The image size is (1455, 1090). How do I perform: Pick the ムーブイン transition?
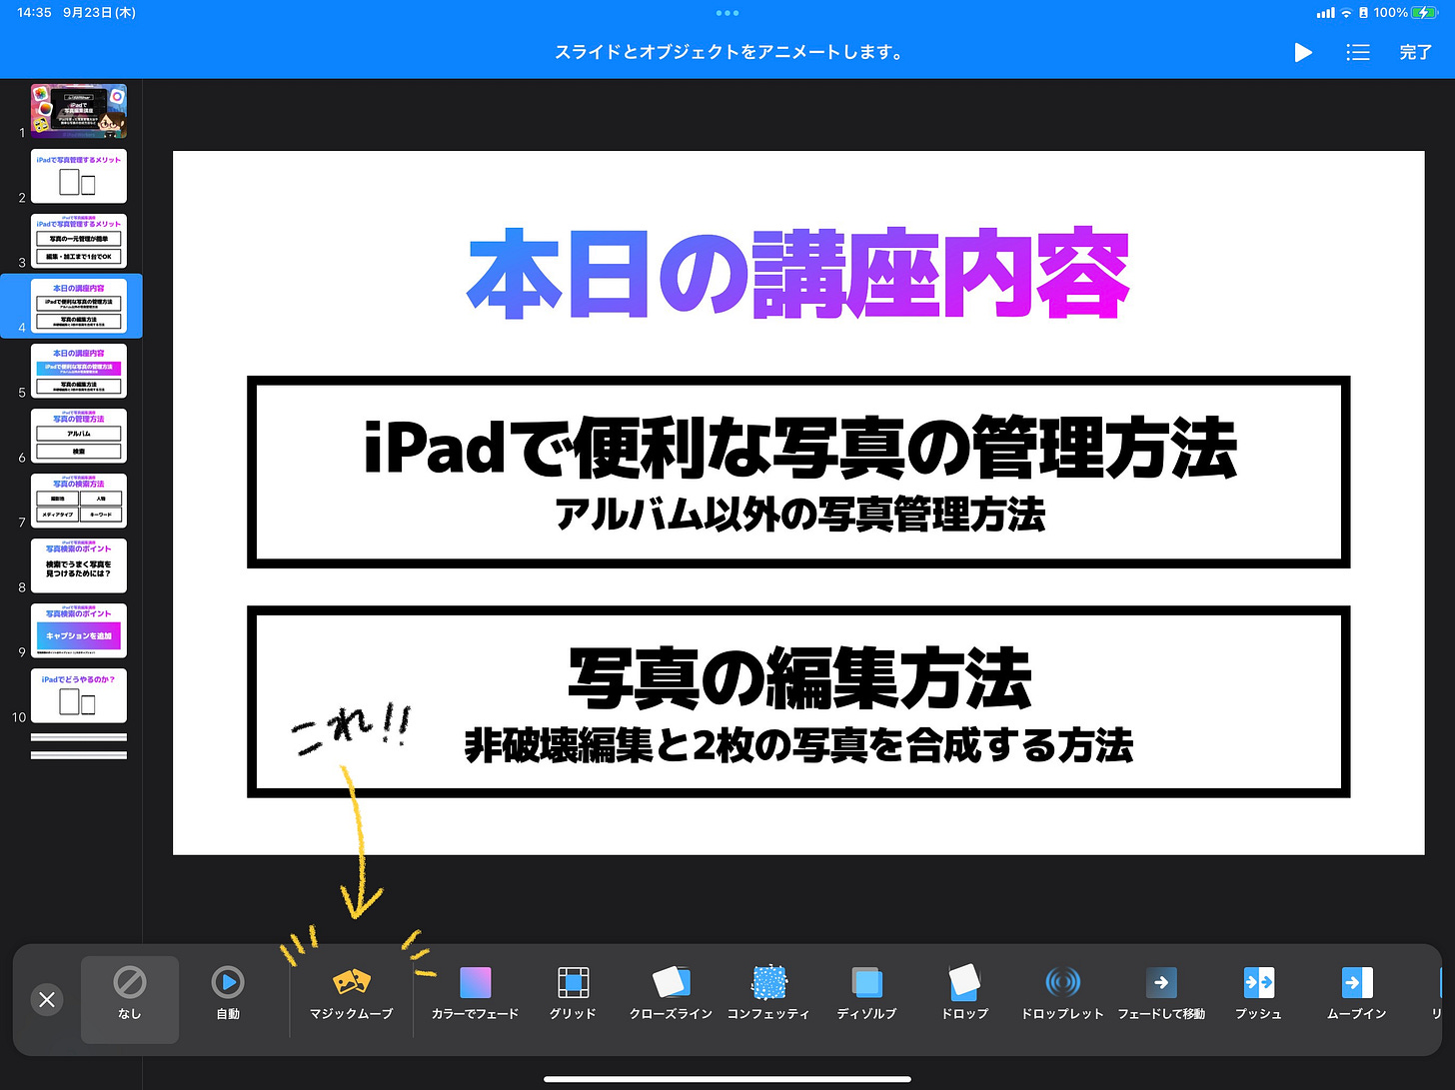pyautogui.click(x=1356, y=994)
